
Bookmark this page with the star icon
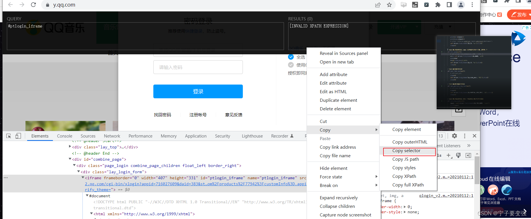pyautogui.click(x=389, y=5)
